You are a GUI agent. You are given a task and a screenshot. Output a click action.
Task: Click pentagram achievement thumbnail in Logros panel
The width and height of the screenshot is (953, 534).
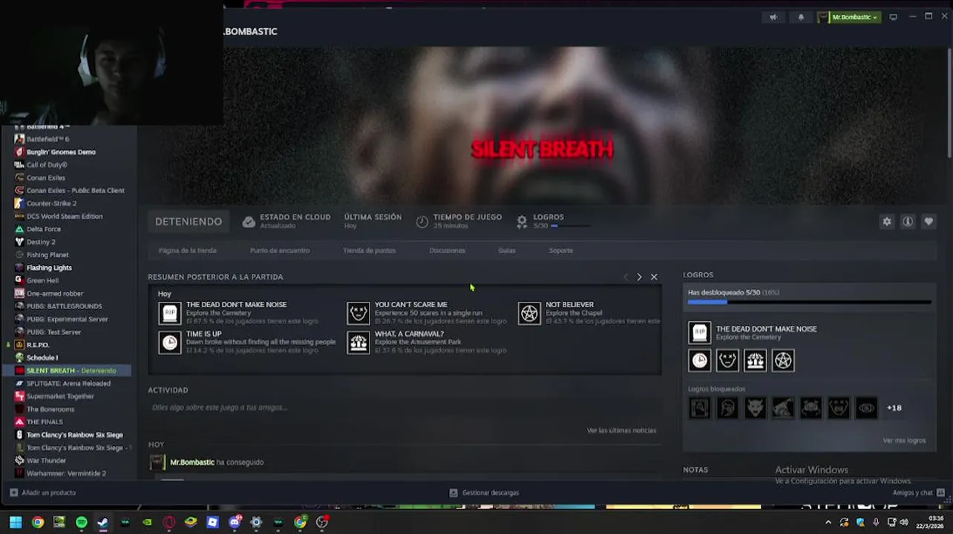(x=783, y=360)
